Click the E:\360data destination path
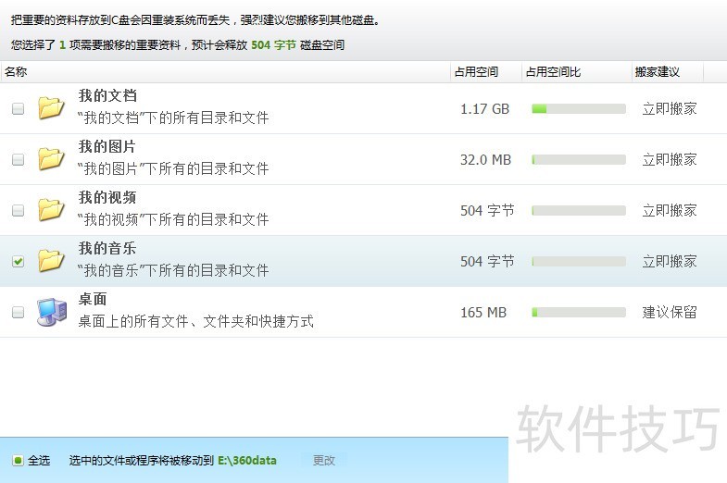The height and width of the screenshot is (483, 727). (247, 460)
